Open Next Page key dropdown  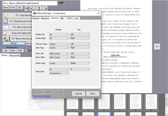pos(80,48)
